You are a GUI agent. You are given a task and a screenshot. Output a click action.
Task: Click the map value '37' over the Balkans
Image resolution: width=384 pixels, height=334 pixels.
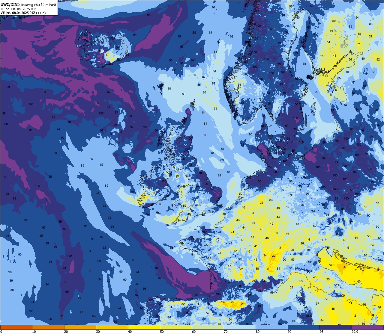[345, 267]
